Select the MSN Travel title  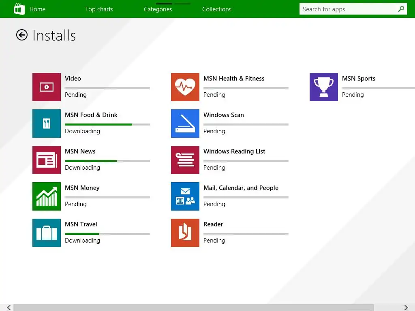pyautogui.click(x=81, y=224)
